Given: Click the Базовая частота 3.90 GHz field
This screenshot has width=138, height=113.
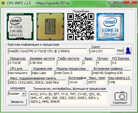Looking at the screenshot, I should [x=42, y=63].
